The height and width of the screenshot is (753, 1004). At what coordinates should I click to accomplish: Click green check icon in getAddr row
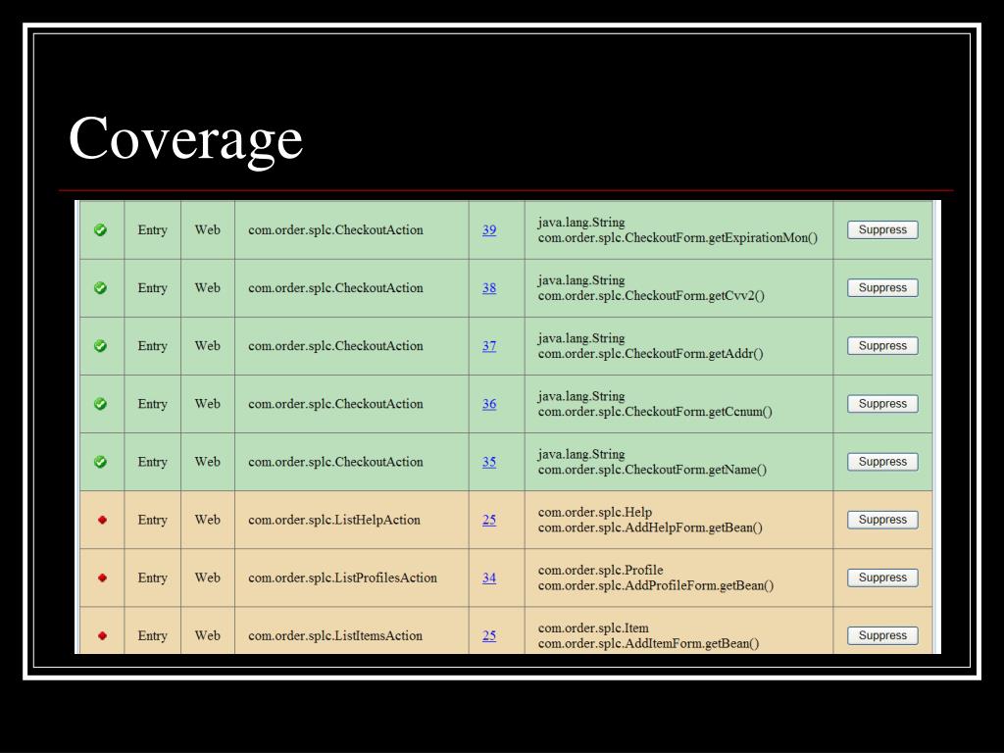point(101,346)
